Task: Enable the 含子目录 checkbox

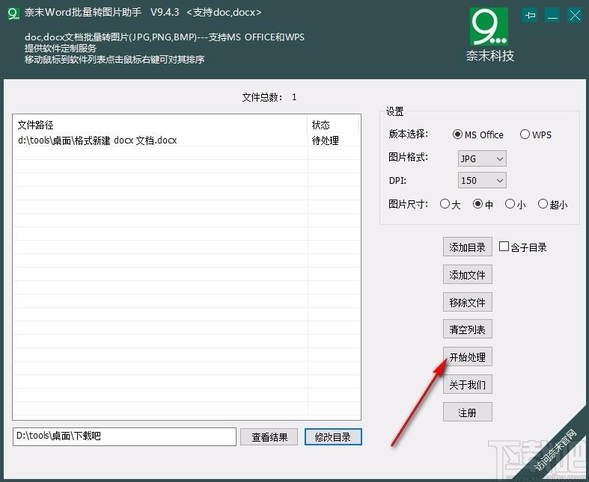Action: click(x=504, y=247)
